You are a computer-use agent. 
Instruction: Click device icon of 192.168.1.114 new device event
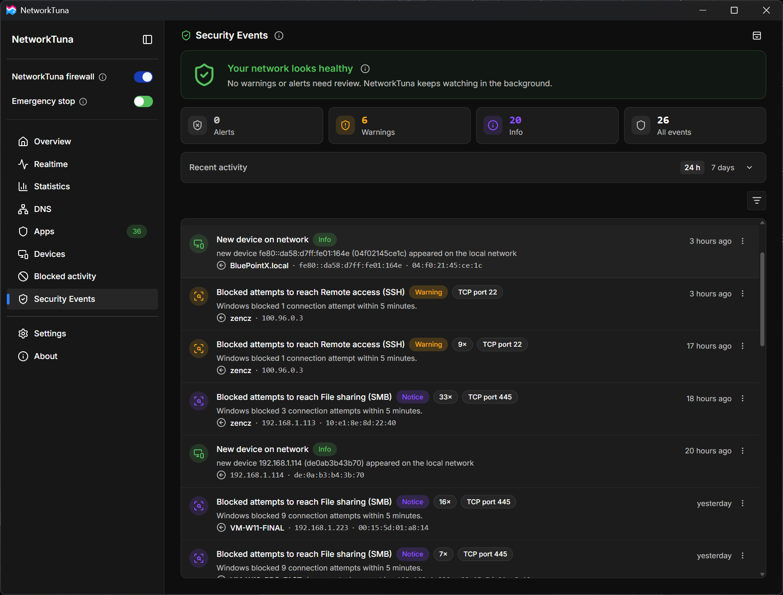pos(199,453)
